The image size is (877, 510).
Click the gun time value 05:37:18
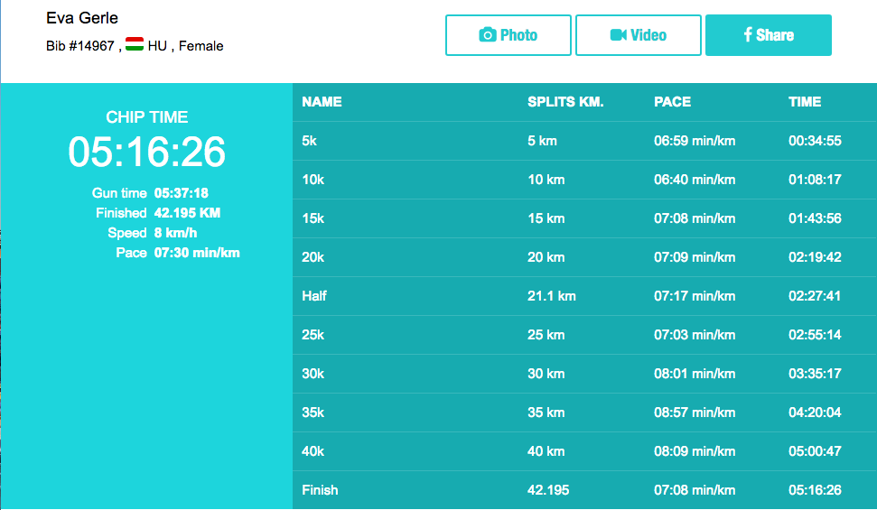[182, 193]
